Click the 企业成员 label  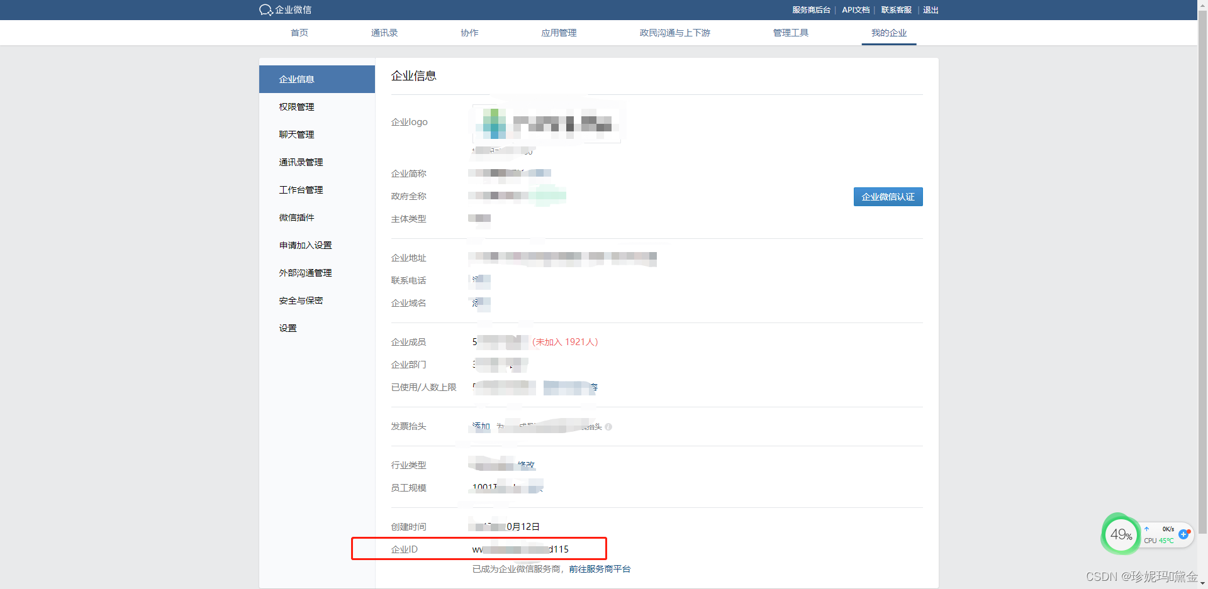(408, 342)
